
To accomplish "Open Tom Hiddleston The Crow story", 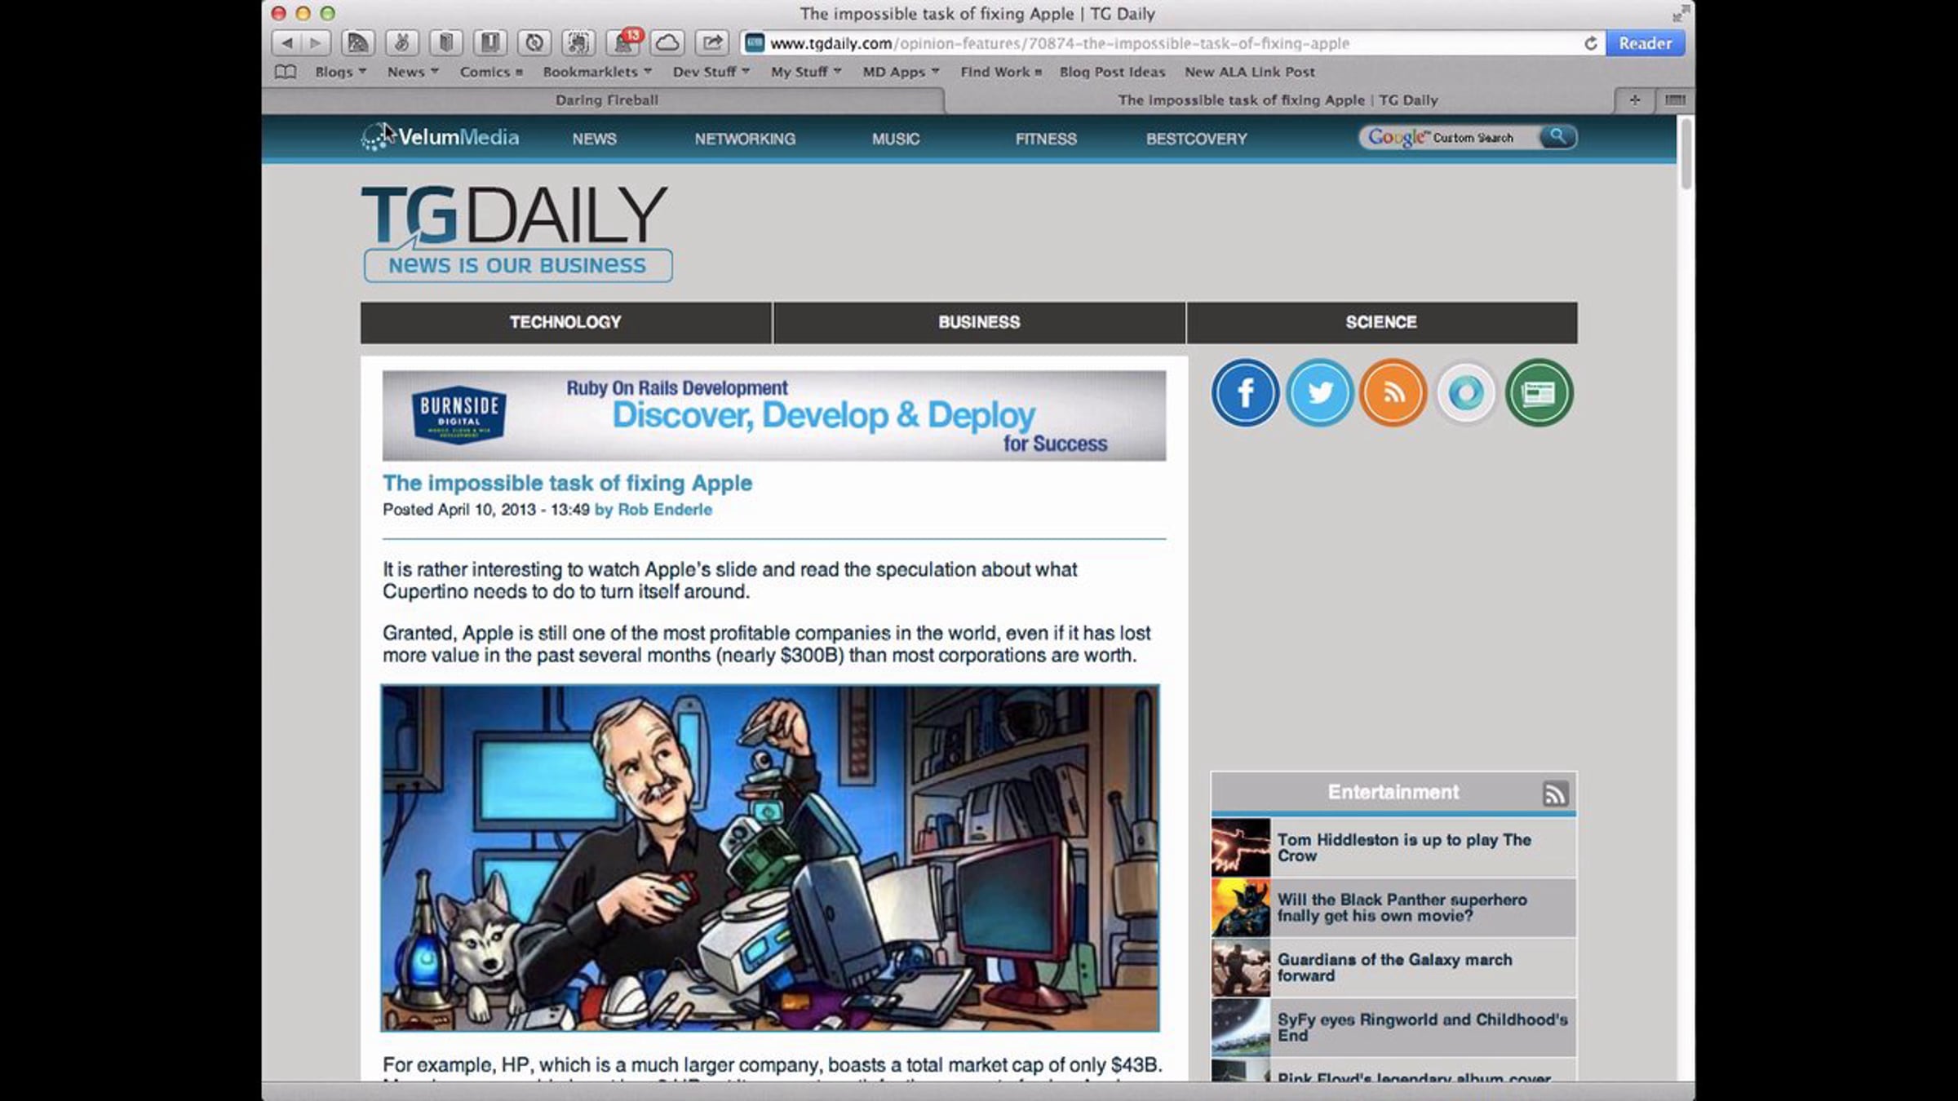I will (x=1403, y=847).
